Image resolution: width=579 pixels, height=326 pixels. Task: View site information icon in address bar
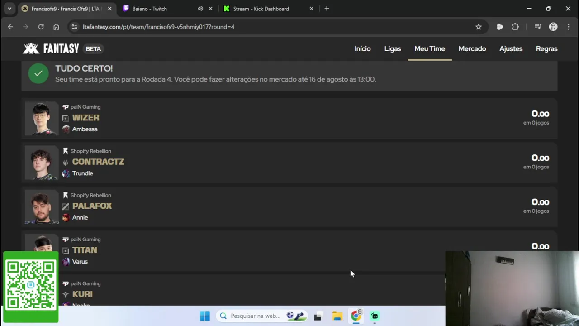(75, 27)
